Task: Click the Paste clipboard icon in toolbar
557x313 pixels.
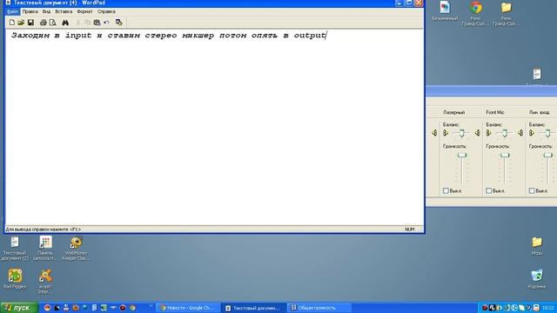Action: (x=97, y=23)
